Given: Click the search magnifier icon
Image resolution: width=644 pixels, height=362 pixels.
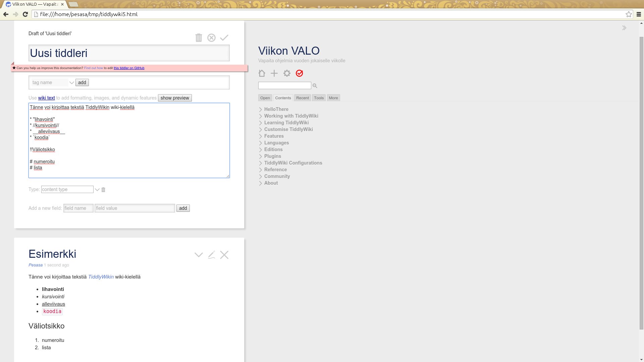Looking at the screenshot, I should [x=315, y=86].
